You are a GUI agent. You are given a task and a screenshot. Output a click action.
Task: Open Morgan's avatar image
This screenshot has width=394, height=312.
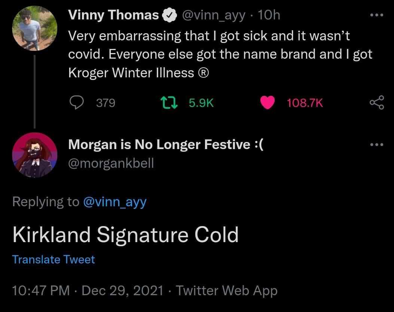[x=35, y=155]
